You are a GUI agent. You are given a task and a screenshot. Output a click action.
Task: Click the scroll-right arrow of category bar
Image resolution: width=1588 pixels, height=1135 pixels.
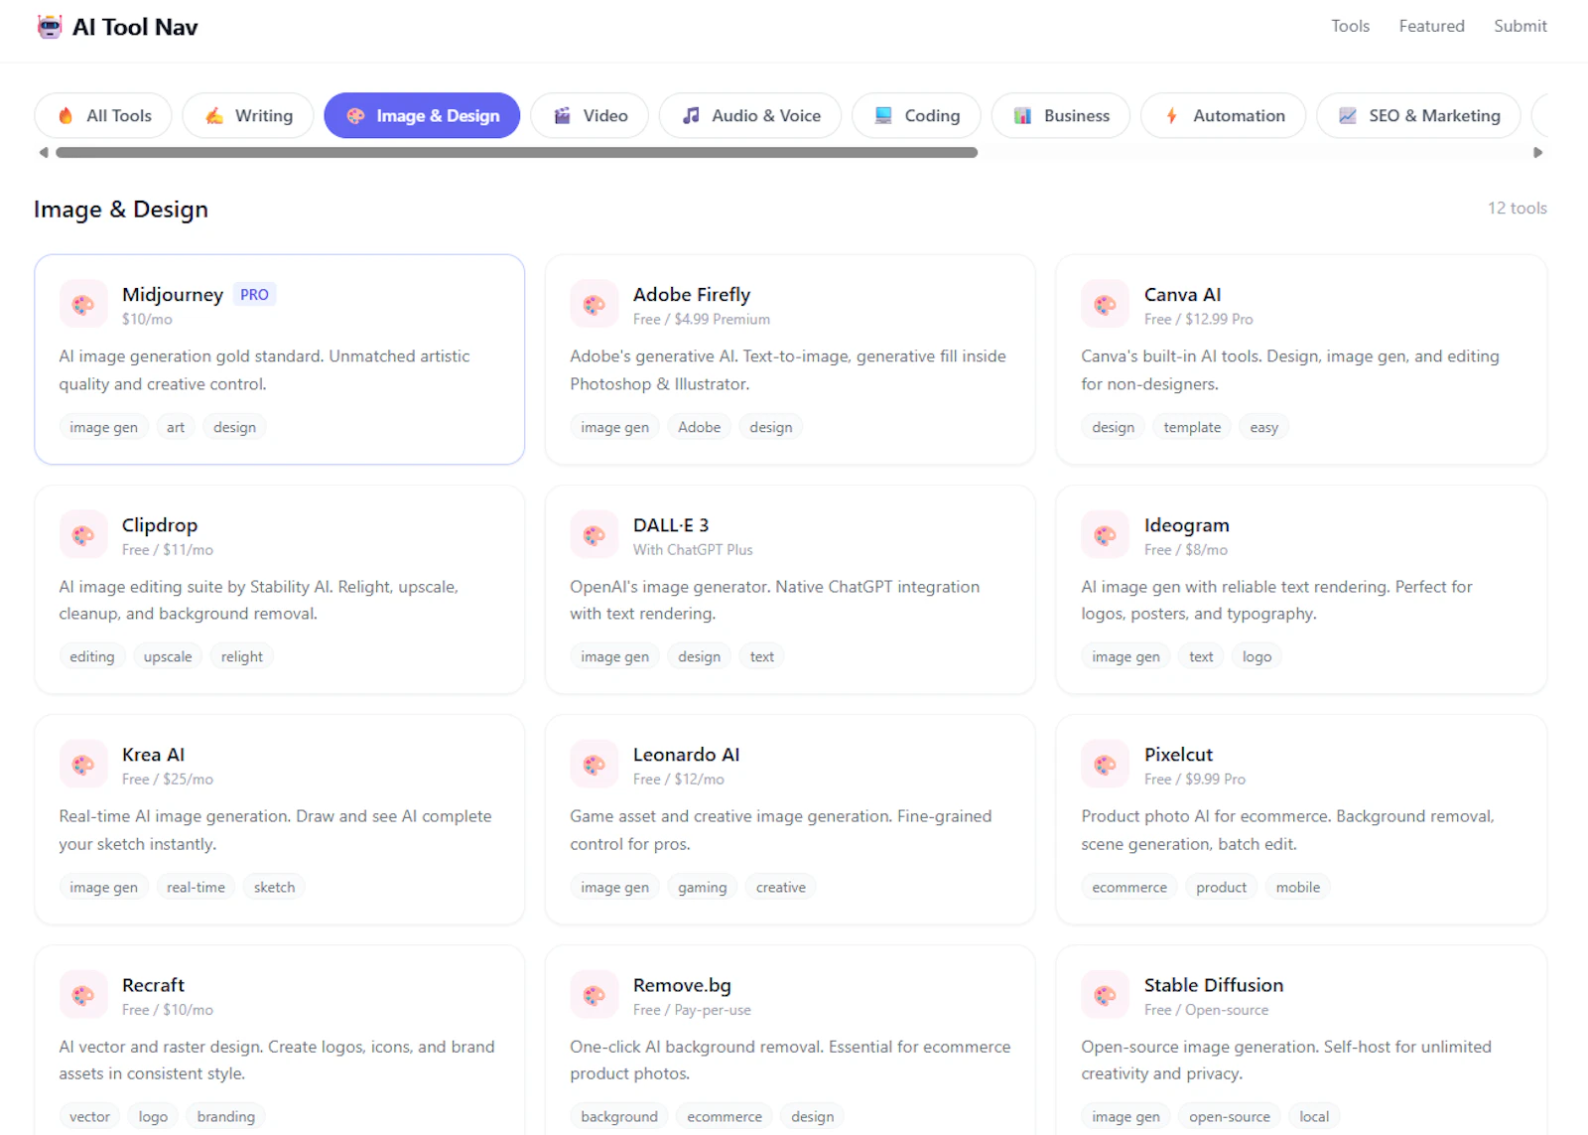coord(1538,153)
